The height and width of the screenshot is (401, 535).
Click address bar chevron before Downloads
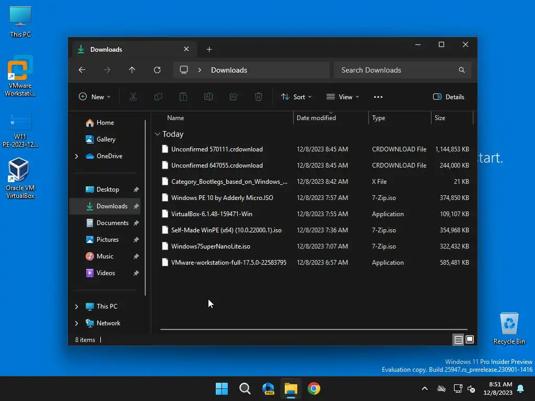(200, 70)
